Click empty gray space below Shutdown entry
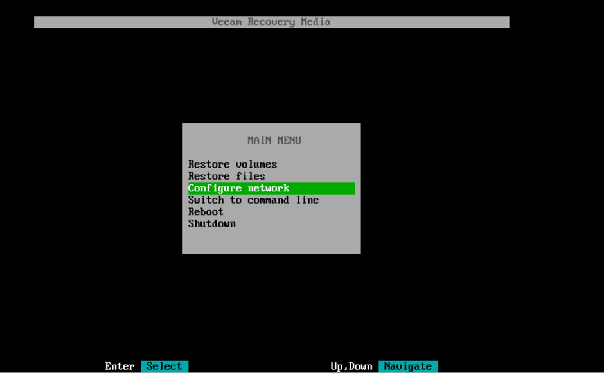The image size is (604, 373). [x=271, y=241]
